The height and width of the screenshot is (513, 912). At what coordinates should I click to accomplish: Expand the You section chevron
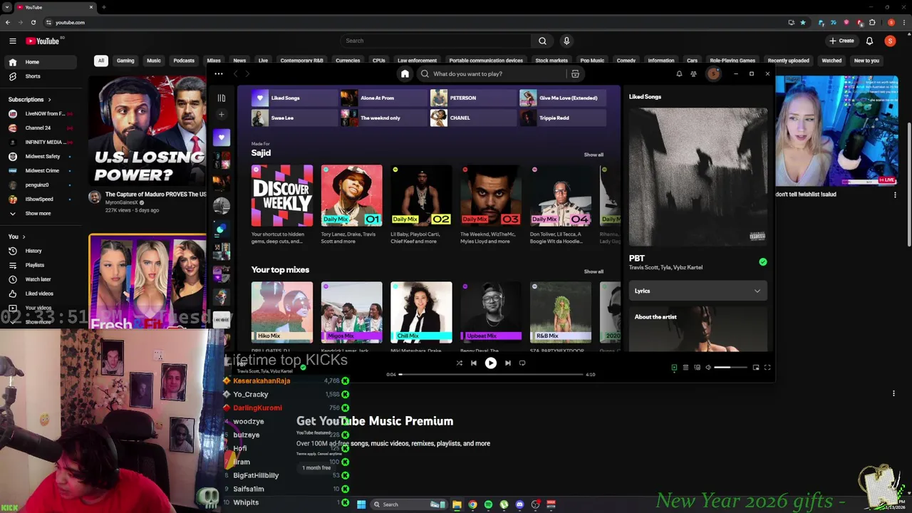pyautogui.click(x=24, y=237)
